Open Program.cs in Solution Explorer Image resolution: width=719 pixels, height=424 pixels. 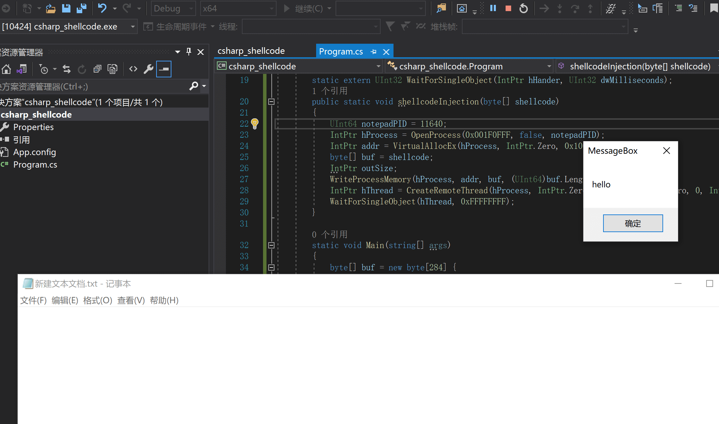pos(35,165)
